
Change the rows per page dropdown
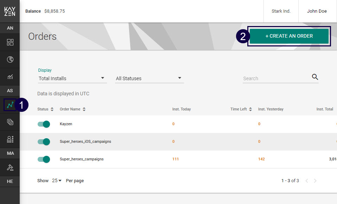coord(57,181)
